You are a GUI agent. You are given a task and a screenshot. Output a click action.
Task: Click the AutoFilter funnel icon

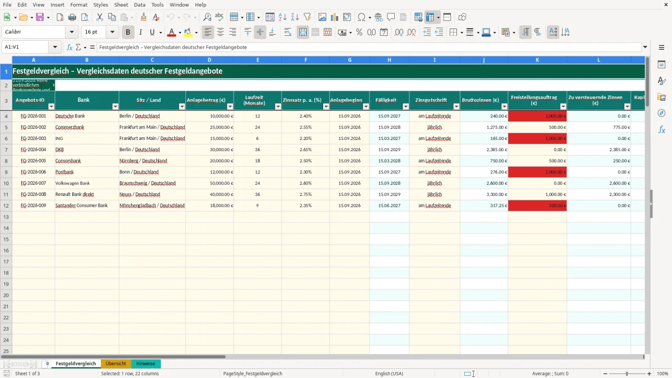(x=307, y=17)
